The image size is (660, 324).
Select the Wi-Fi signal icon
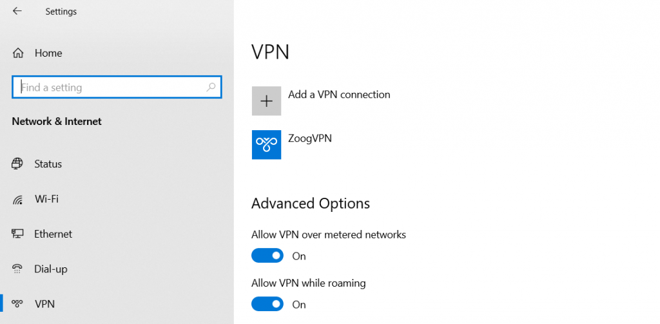tap(18, 199)
